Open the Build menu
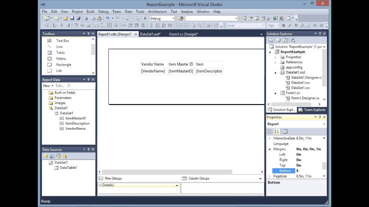 click(x=91, y=11)
